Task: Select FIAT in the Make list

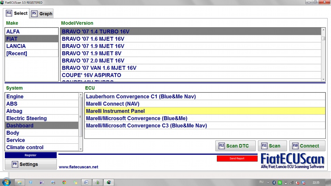Action: tap(31, 39)
